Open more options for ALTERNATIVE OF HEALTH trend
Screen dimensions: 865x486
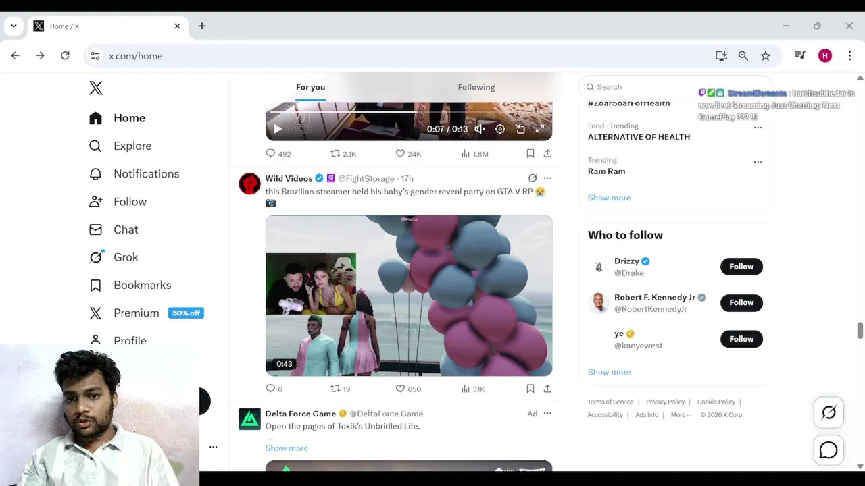click(758, 128)
